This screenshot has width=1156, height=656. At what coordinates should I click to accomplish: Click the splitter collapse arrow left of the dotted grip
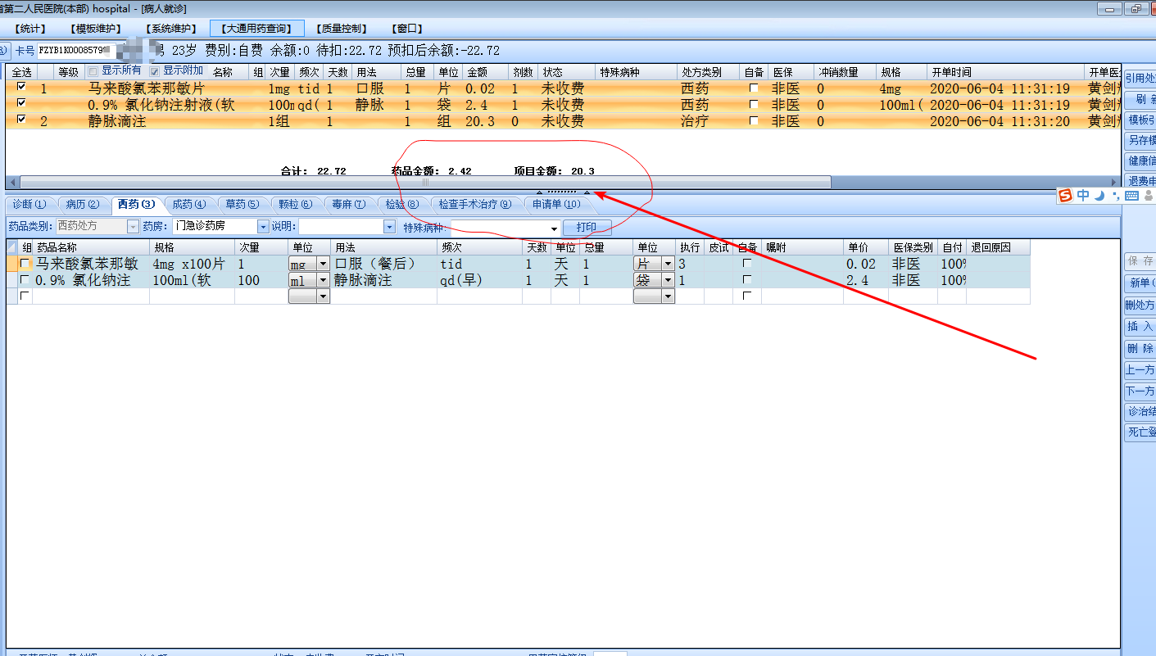[x=539, y=192]
